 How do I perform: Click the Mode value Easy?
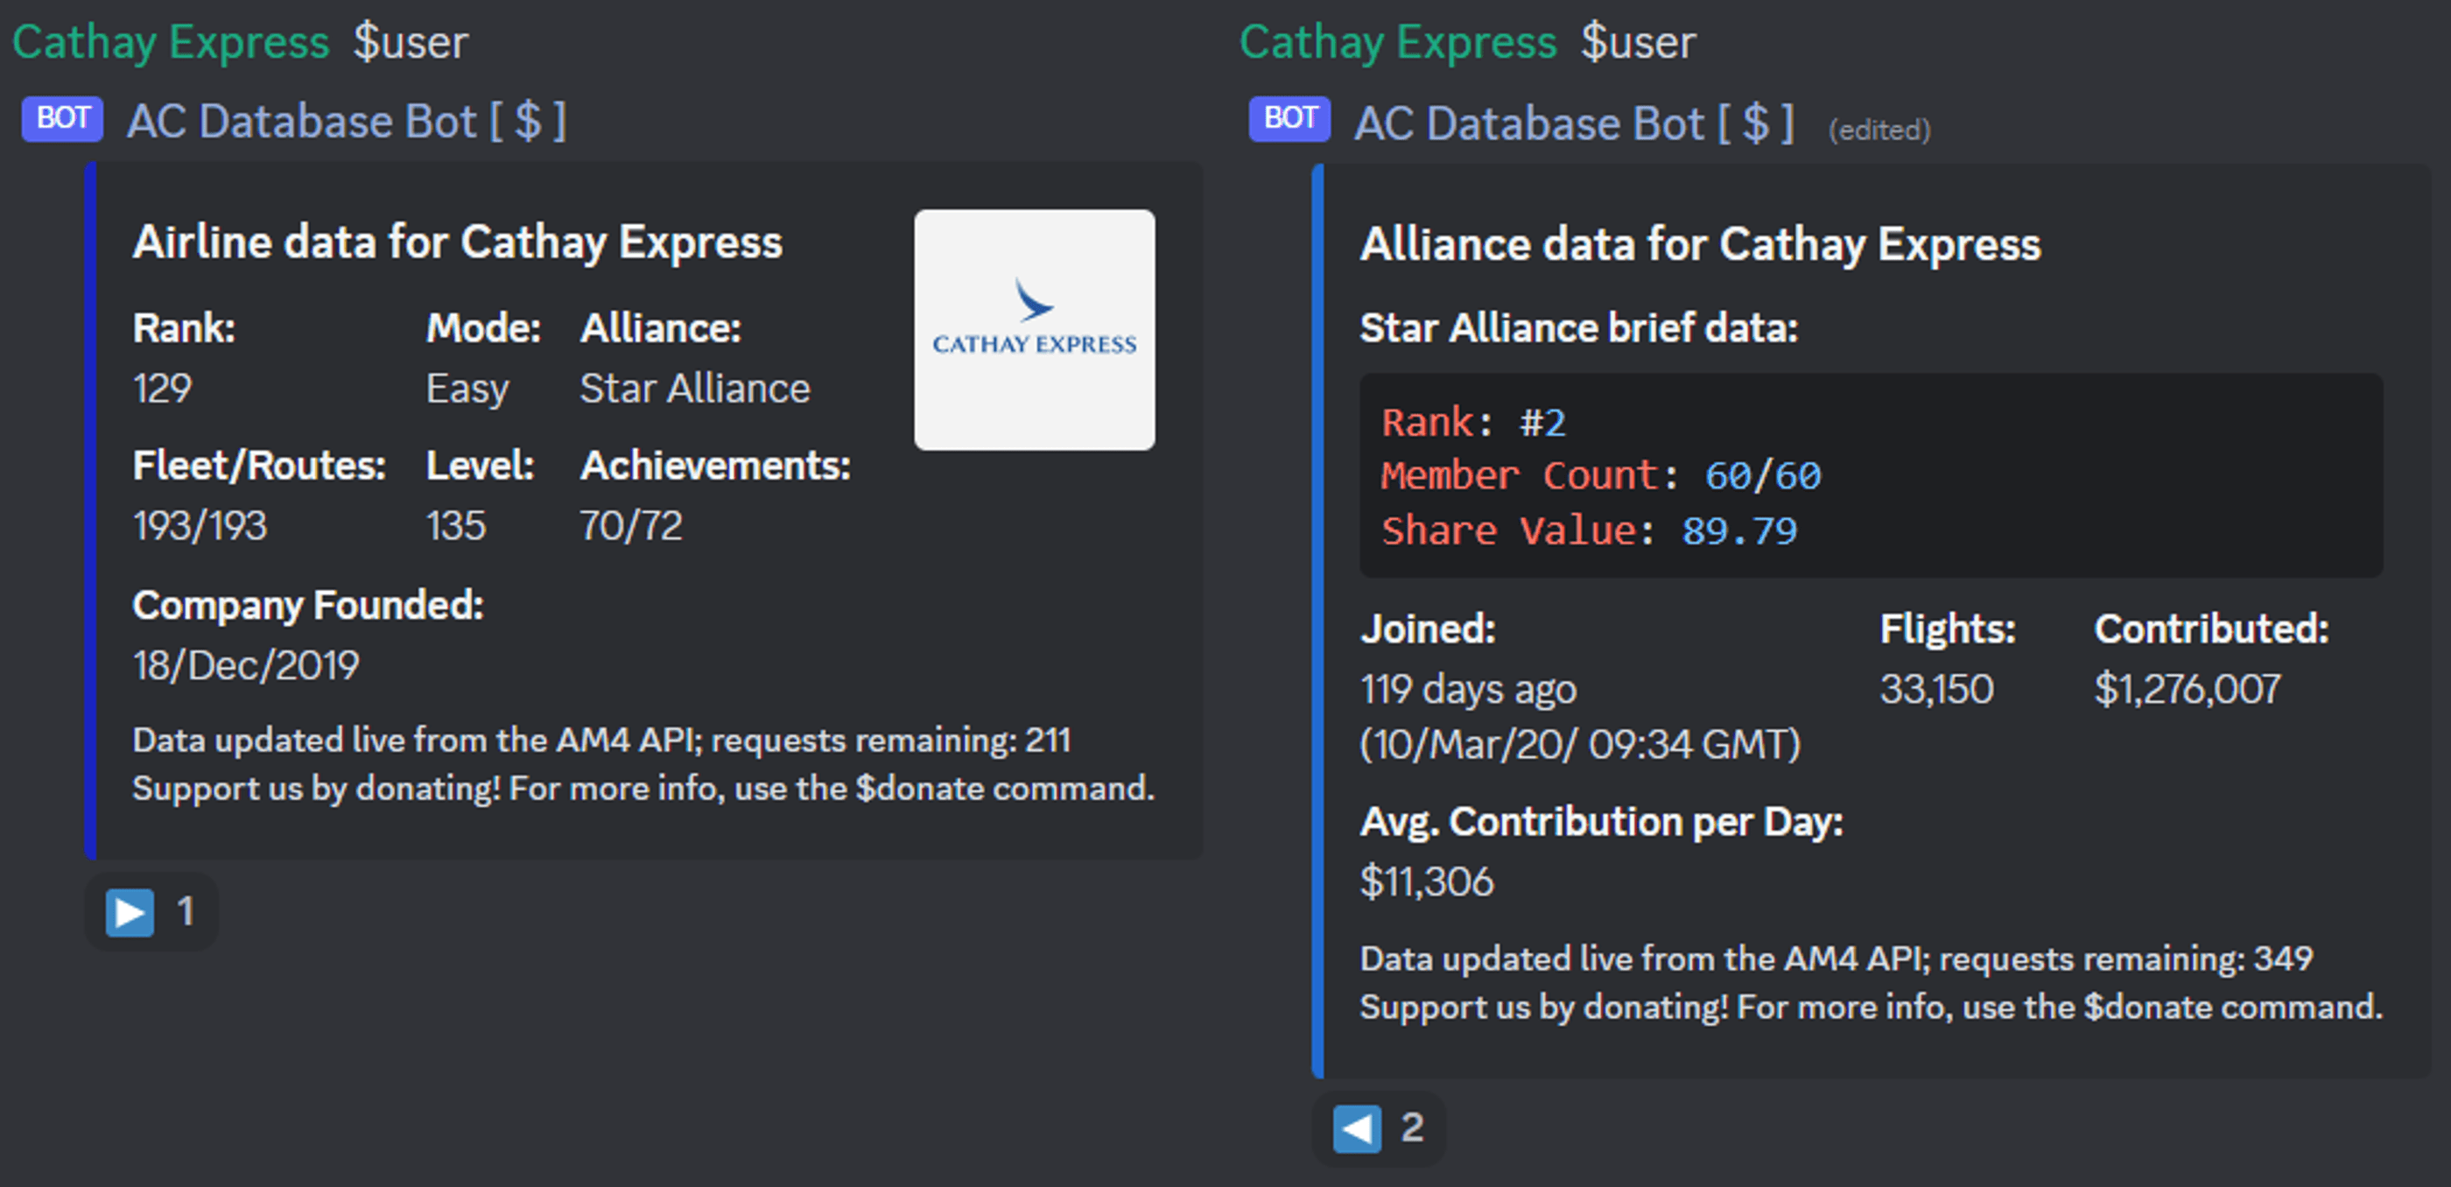click(x=467, y=390)
